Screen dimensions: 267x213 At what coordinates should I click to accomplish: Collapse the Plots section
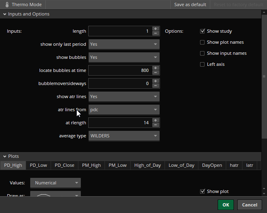click(4, 156)
